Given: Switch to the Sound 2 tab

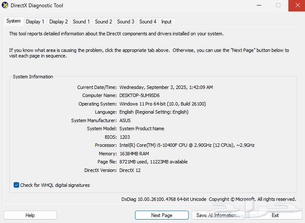Looking at the screenshot, I should pos(104,22).
